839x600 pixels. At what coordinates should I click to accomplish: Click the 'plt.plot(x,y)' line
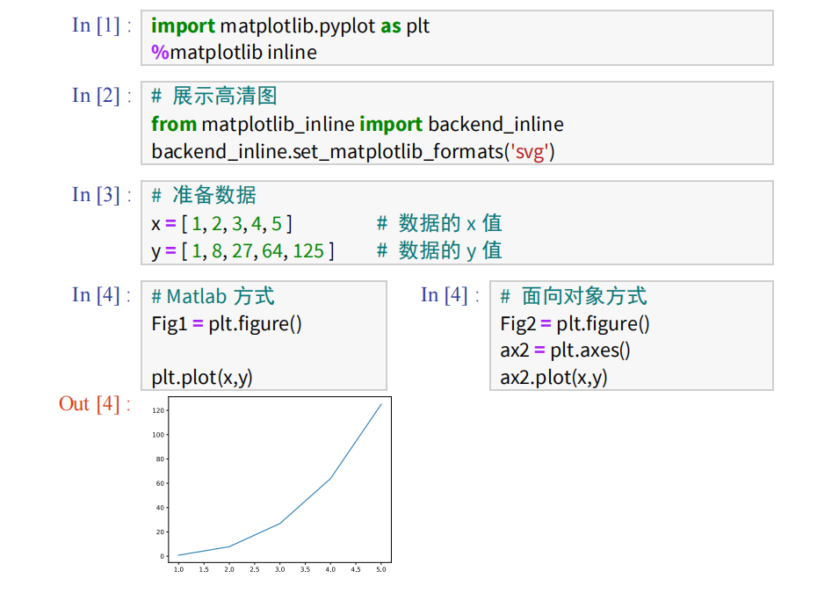[x=202, y=378]
